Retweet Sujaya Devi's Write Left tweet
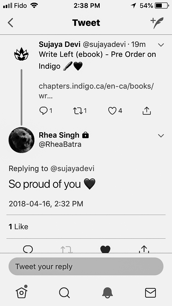This screenshot has width=172, height=306. 78,111
